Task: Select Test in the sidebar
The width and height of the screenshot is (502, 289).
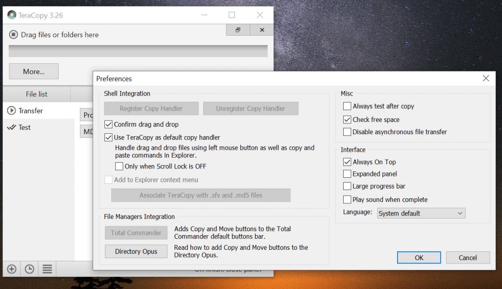Action: [x=39, y=127]
